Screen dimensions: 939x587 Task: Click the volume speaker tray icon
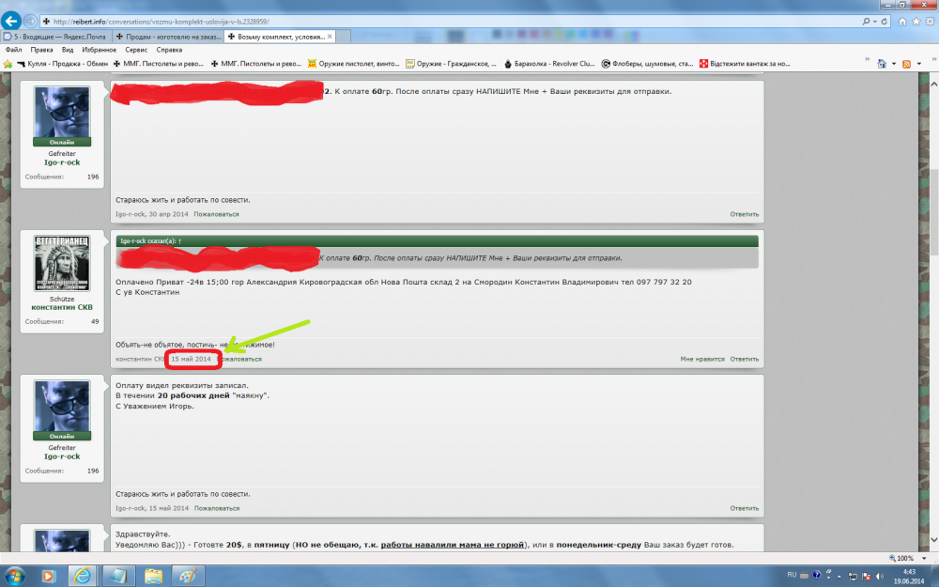[x=879, y=577]
